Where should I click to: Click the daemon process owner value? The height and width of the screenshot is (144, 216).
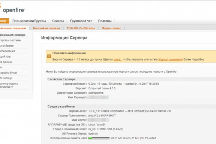tap(93, 134)
